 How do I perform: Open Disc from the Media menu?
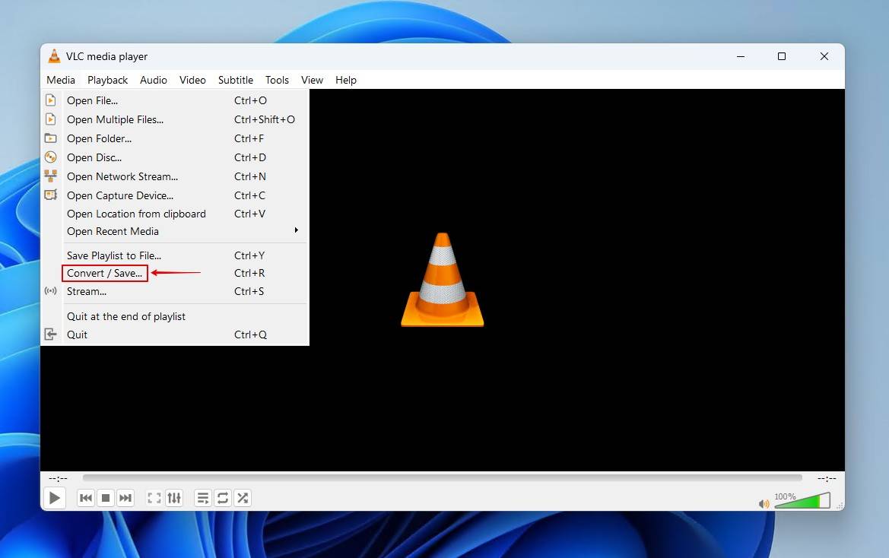[x=94, y=157]
